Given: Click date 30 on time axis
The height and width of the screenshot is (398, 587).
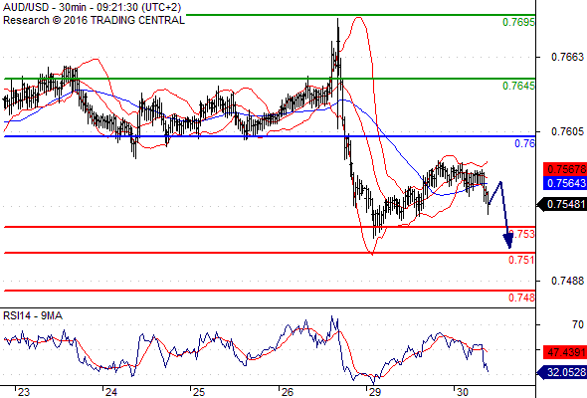Looking at the screenshot, I should point(463,392).
